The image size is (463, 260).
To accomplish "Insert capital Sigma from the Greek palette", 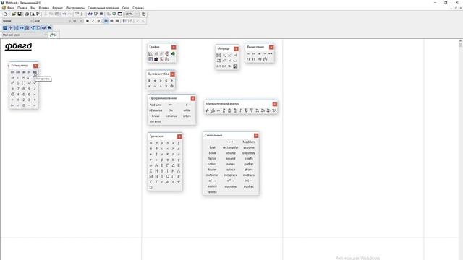I will point(151,182).
